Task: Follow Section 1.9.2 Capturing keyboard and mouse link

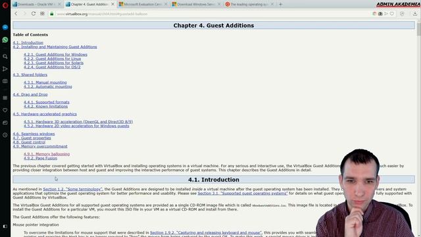Action: coord(206,232)
